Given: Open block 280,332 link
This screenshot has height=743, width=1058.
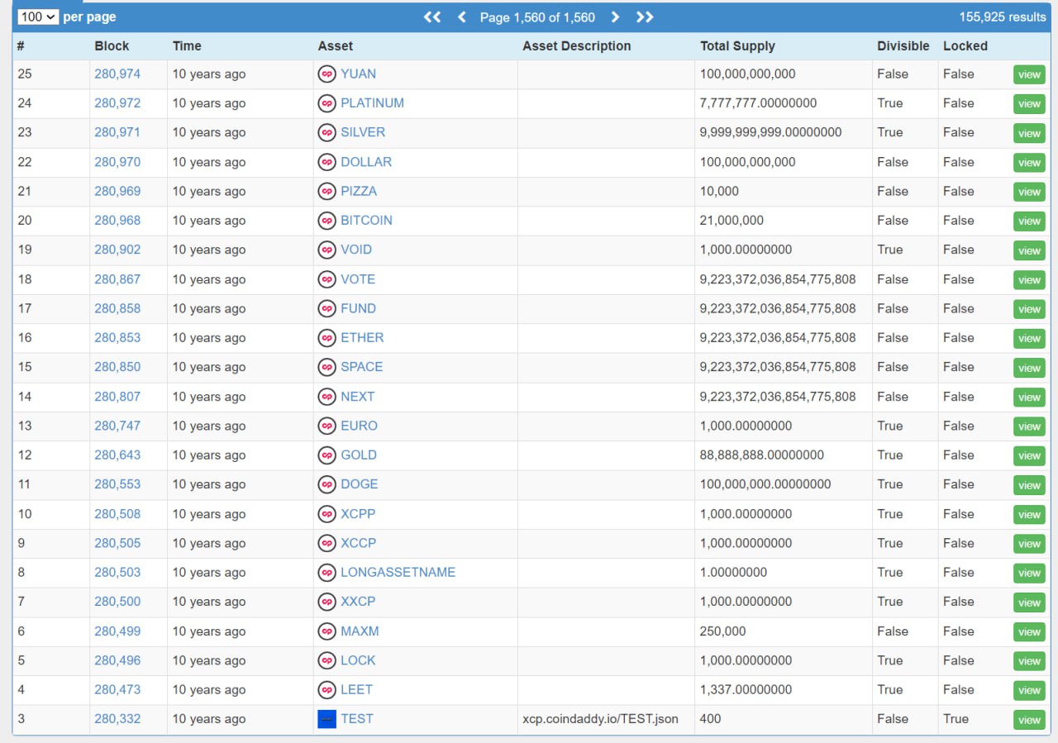Looking at the screenshot, I should (117, 719).
